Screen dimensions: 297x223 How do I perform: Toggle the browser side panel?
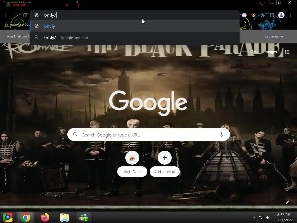(272, 15)
